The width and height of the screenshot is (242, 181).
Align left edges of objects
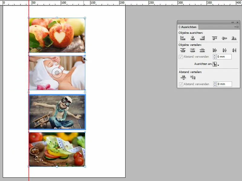pyautogui.click(x=183, y=38)
